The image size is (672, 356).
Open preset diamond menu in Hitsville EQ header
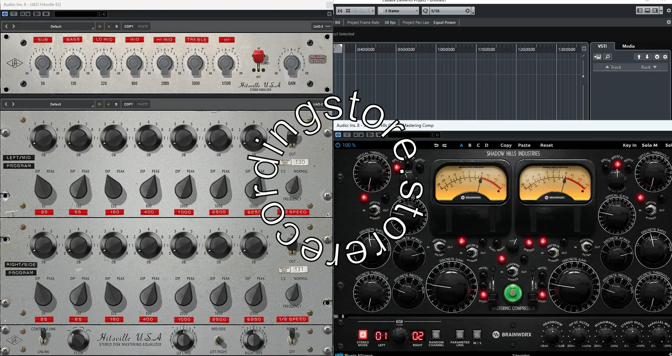coord(104,14)
